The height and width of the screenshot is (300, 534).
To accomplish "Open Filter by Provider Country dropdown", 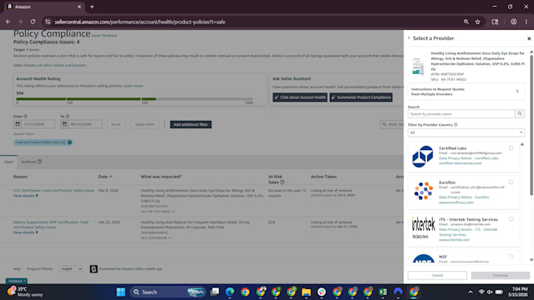I will click(466, 133).
